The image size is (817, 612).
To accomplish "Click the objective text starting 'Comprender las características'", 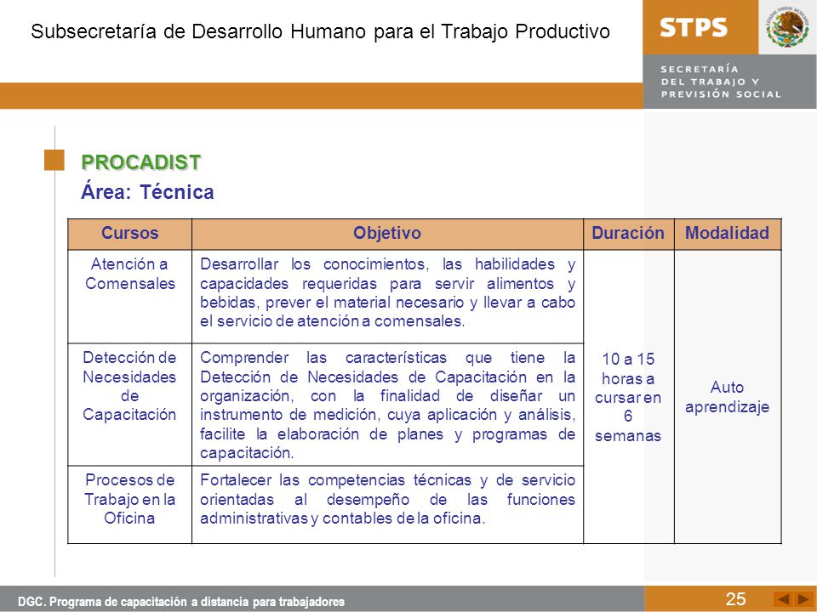I will coord(387,405).
